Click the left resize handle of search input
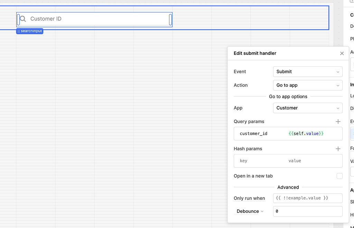 click(x=18, y=19)
